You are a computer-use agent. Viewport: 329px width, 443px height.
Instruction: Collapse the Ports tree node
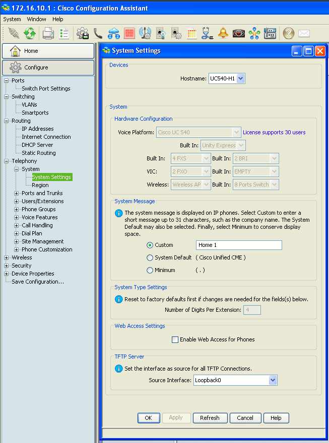point(6,81)
